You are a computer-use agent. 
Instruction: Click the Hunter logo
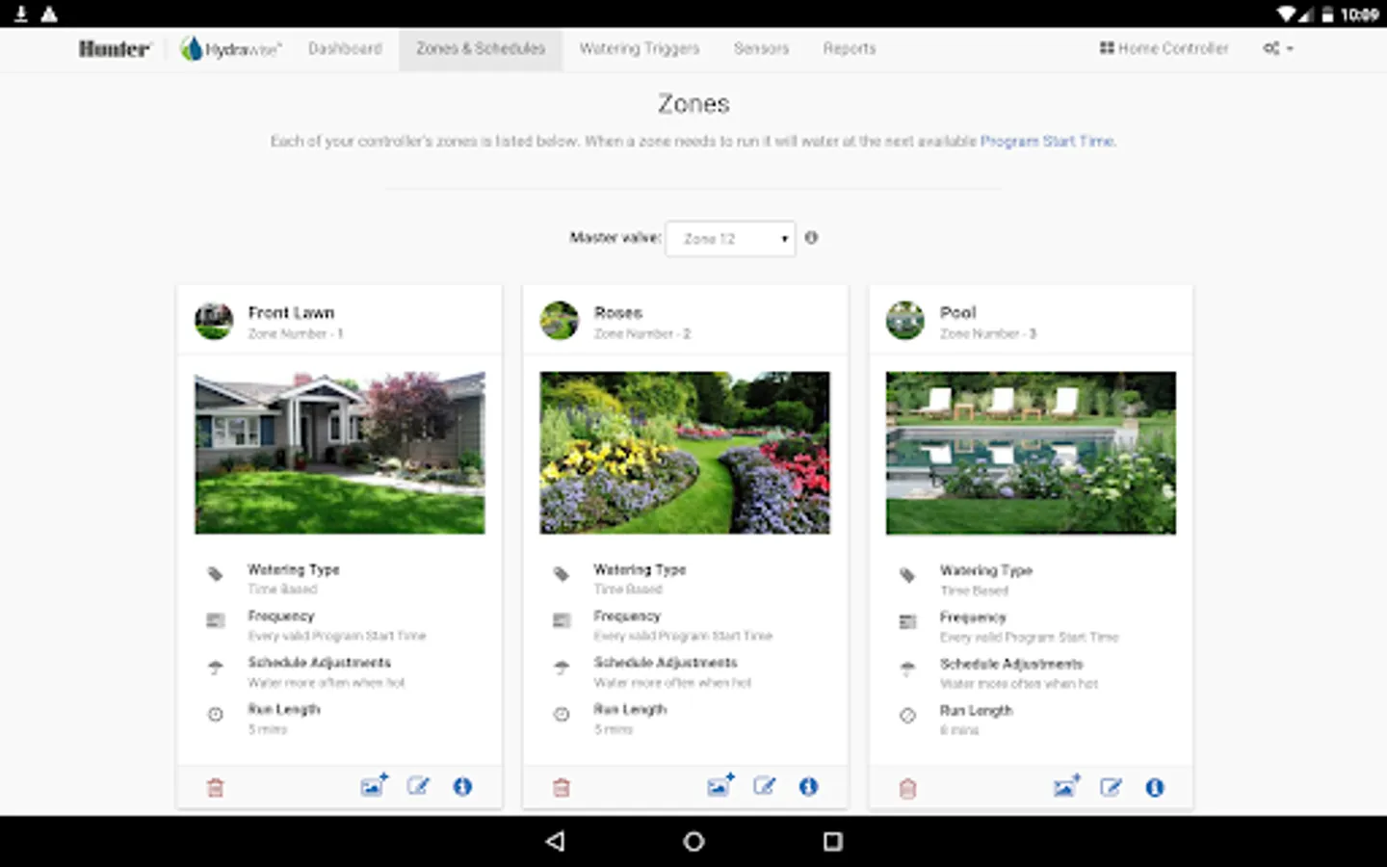click(115, 49)
